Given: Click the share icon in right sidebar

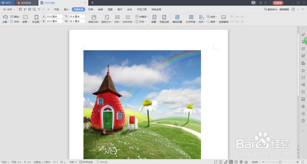Looking at the screenshot, I should click(x=303, y=78).
